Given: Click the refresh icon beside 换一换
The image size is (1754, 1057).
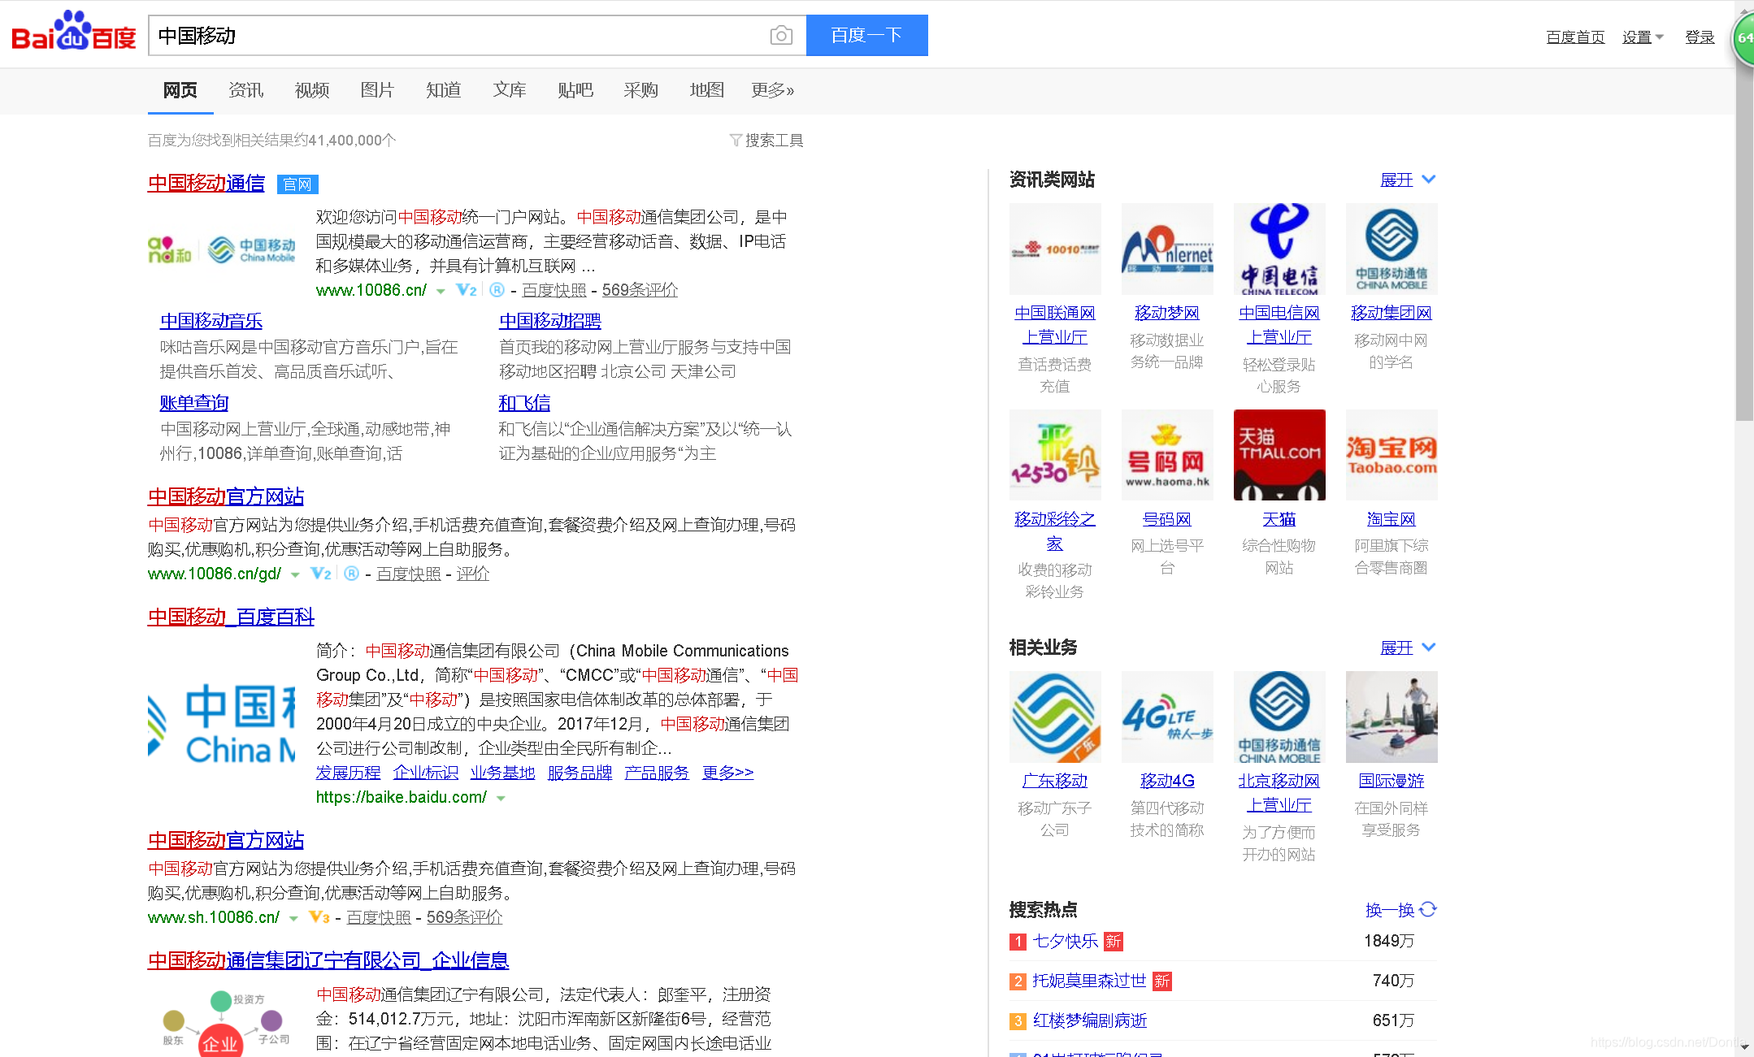Looking at the screenshot, I should 1428,909.
